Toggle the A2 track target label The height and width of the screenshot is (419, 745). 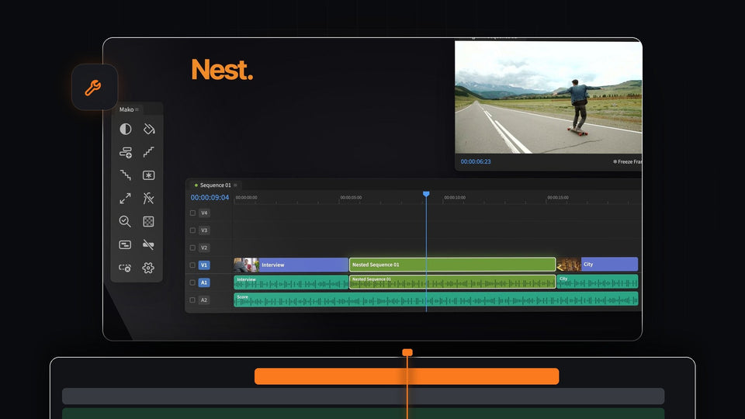(x=204, y=300)
